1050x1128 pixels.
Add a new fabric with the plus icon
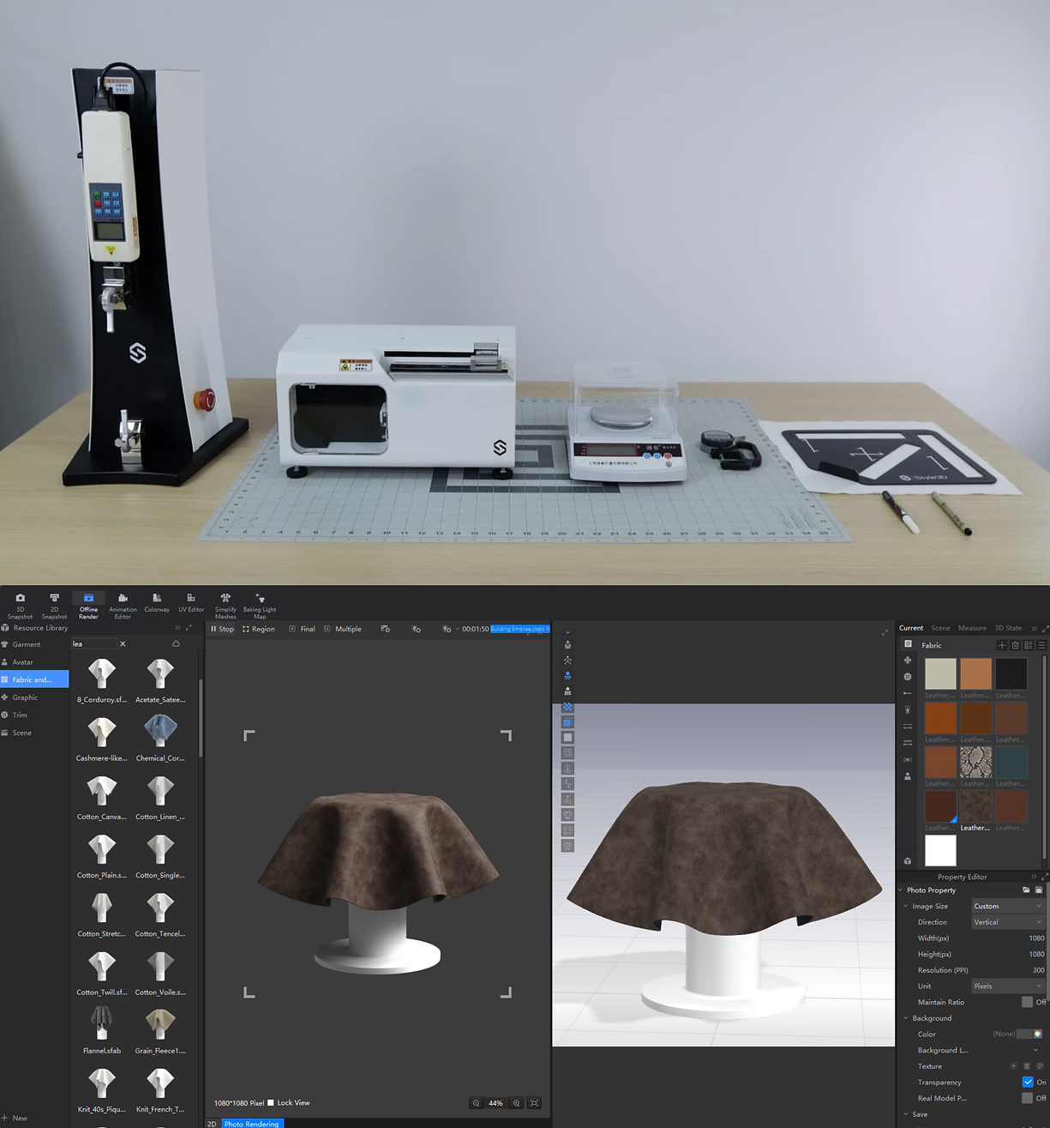pos(1001,645)
